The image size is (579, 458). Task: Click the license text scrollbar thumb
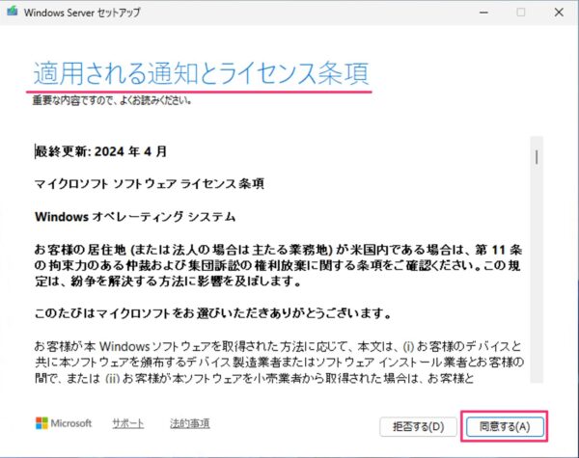pos(537,155)
